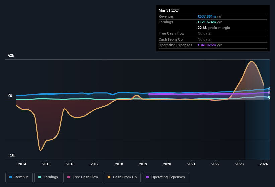The height and width of the screenshot is (187, 275).
Task: Click the orange peak of Cash From Op in 2023
Action: tap(252, 61)
